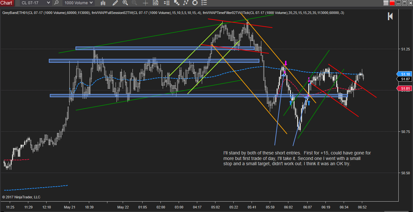Open the CL 07-17 instrument selector dropdown
This screenshot has height=212, width=413.
(35, 3)
